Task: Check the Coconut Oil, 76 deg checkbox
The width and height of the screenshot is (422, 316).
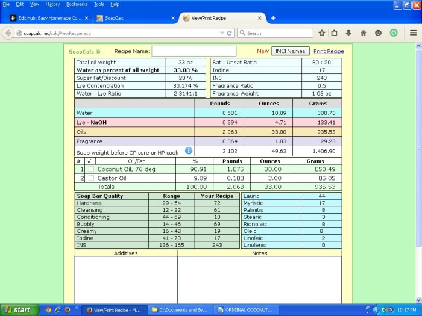Action: [x=91, y=169]
